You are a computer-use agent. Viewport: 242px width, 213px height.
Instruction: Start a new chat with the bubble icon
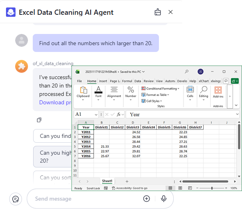pos(16,199)
